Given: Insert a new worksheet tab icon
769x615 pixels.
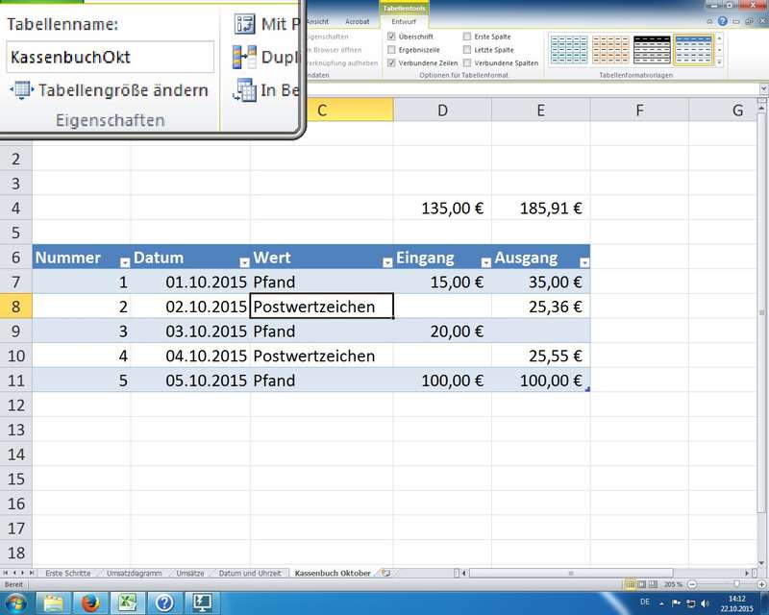Looking at the screenshot, I should point(386,573).
